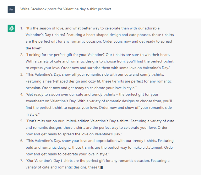Click the blinking text cursor block

[102, 167]
